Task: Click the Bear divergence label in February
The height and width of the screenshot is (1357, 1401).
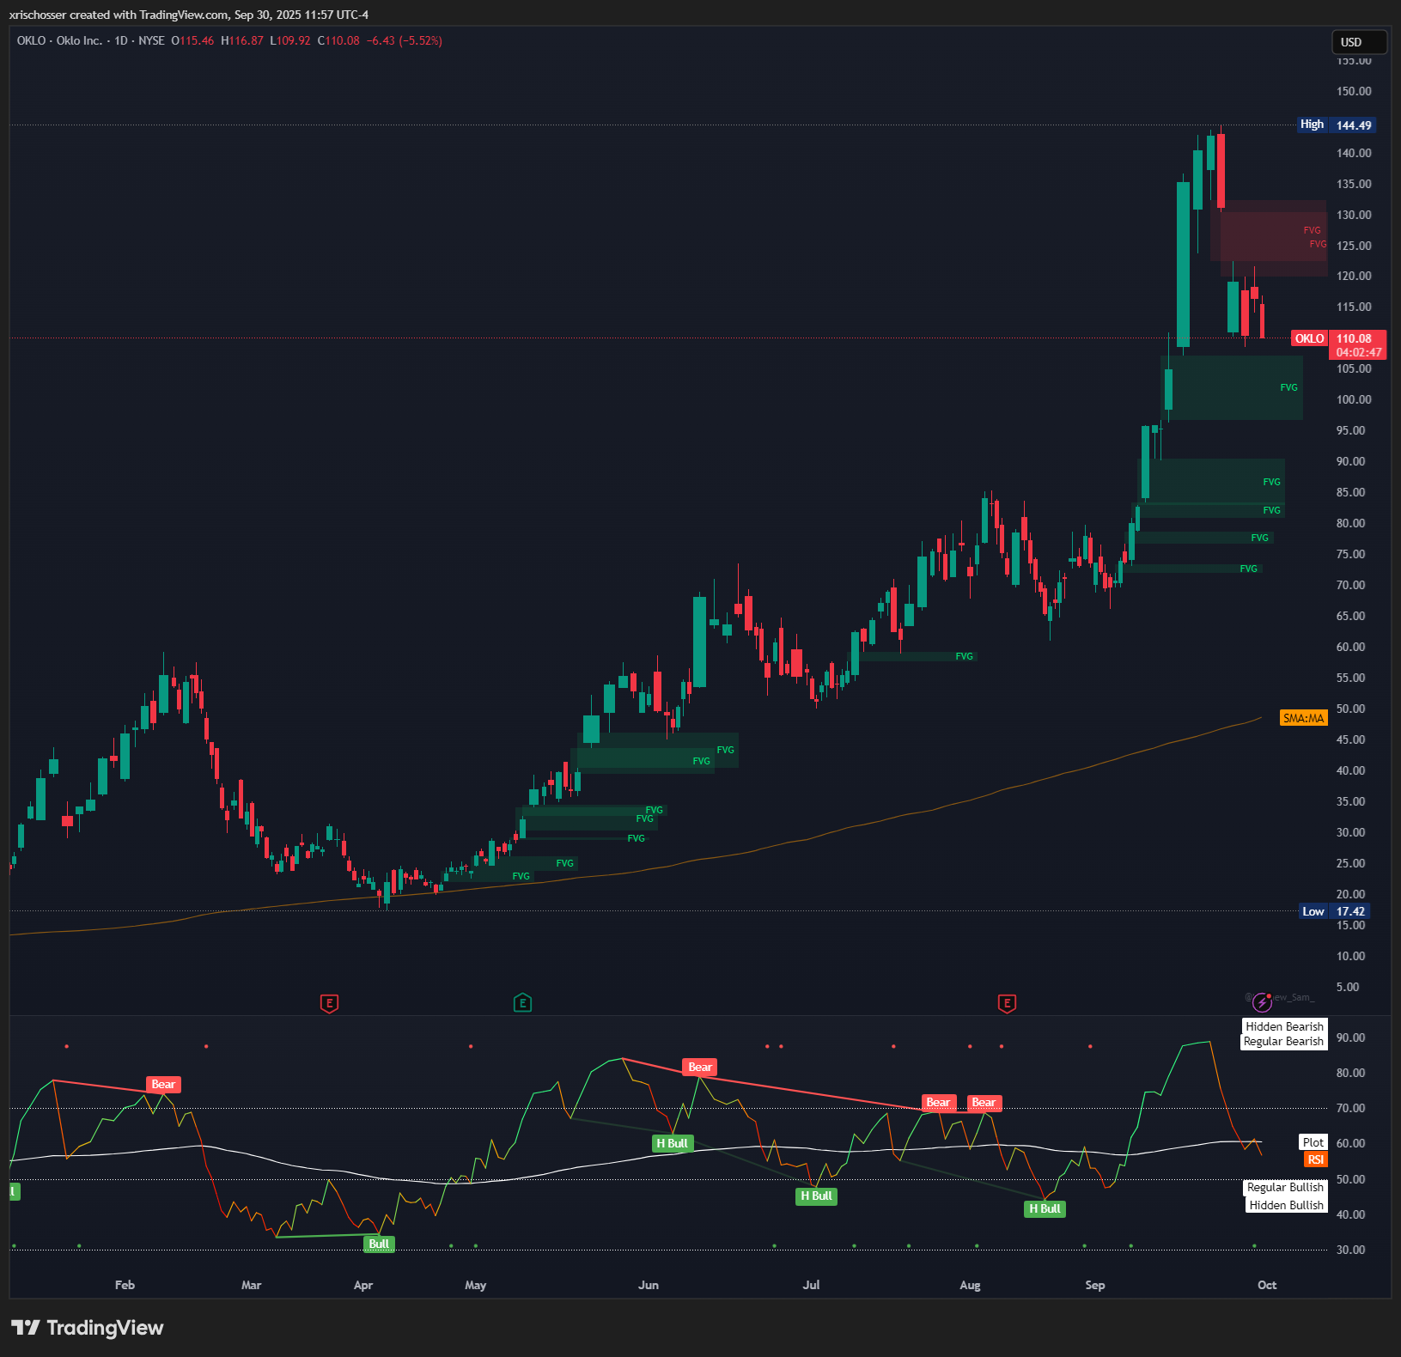Action: click(163, 1084)
